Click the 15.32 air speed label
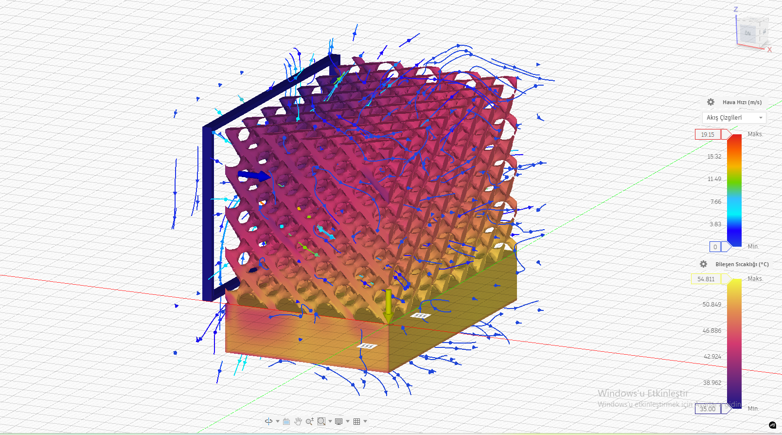Screen dimensions: 782x435 [714, 157]
